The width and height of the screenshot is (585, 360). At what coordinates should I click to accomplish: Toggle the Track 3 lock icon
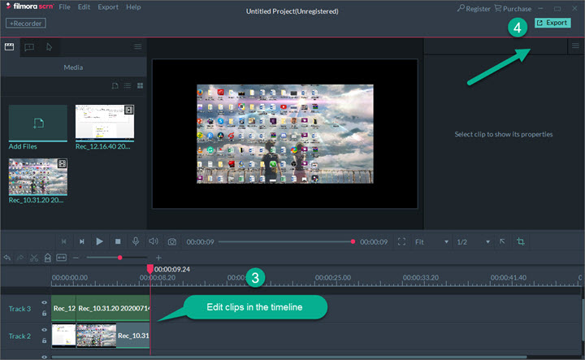[44, 313]
